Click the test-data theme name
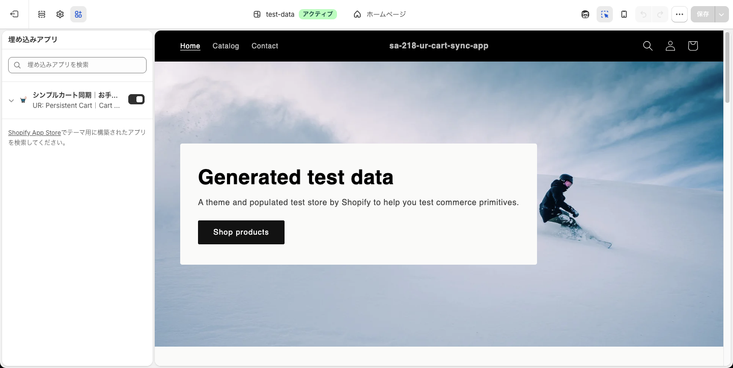This screenshot has width=733, height=368. [x=280, y=14]
